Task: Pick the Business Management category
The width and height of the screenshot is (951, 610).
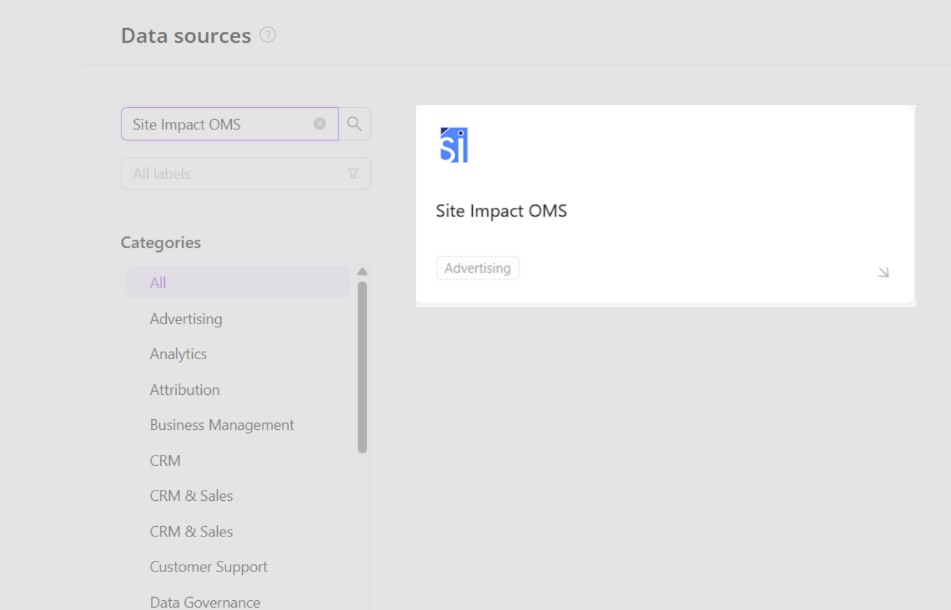Action: 221,425
